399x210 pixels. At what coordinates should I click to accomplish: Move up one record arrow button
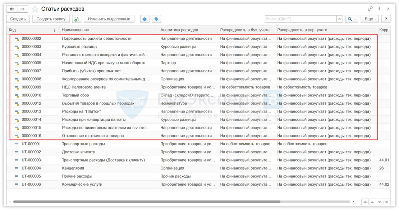pos(372,202)
